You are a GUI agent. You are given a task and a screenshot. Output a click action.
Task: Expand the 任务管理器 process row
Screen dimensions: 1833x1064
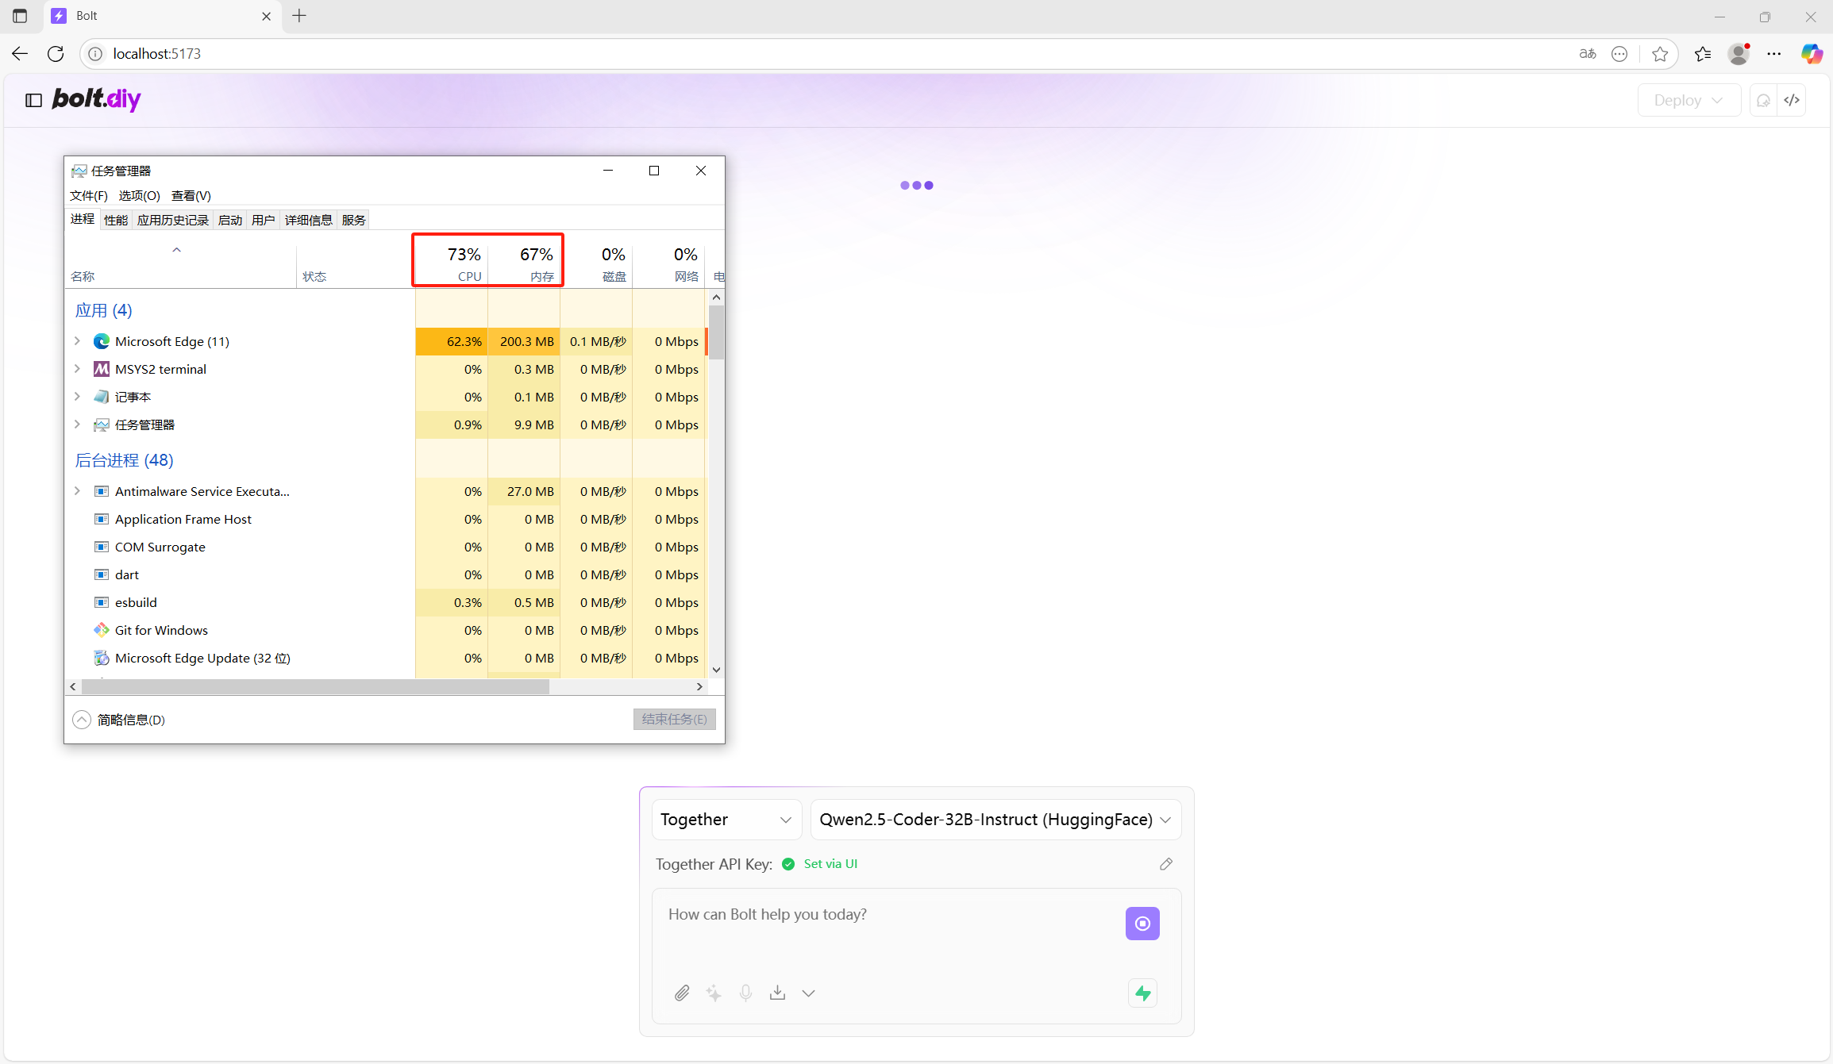click(77, 424)
